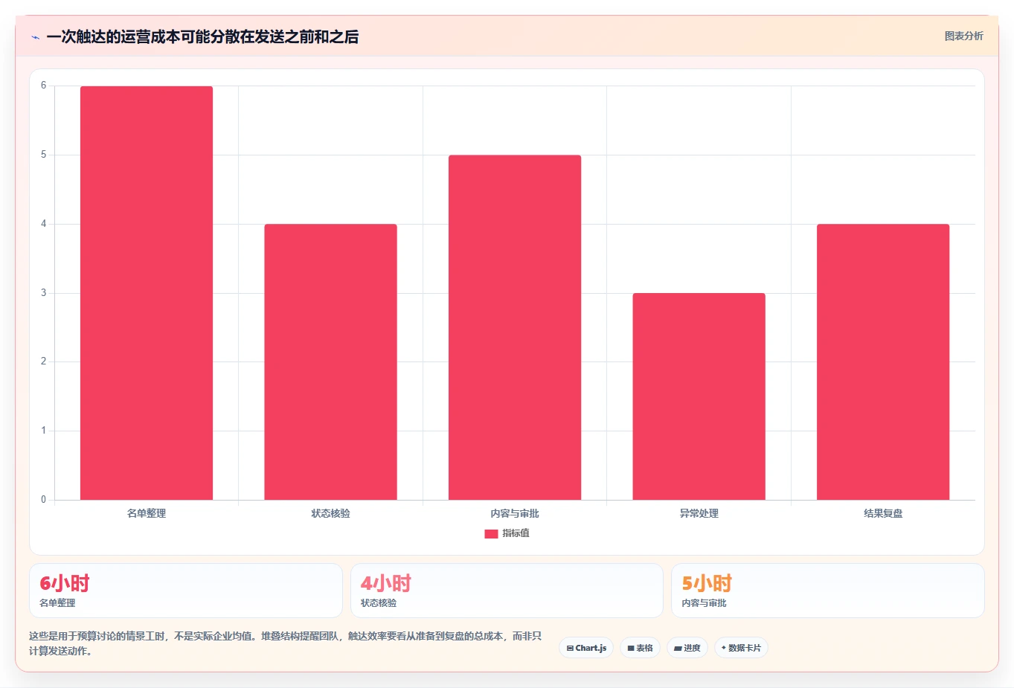Click the 数据卡片 pill's sparkle icon
The height and width of the screenshot is (688, 1014).
(723, 648)
